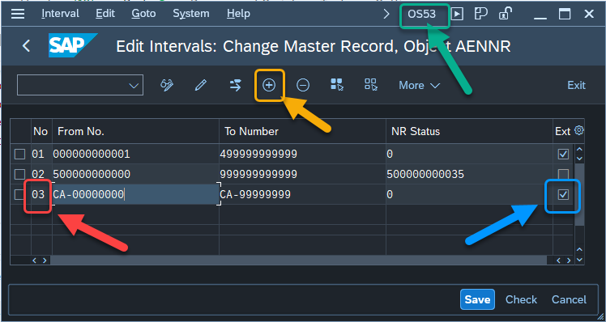Viewport: 606px width, 322px height.
Task: Click the Cancel button
Action: pyautogui.click(x=569, y=299)
